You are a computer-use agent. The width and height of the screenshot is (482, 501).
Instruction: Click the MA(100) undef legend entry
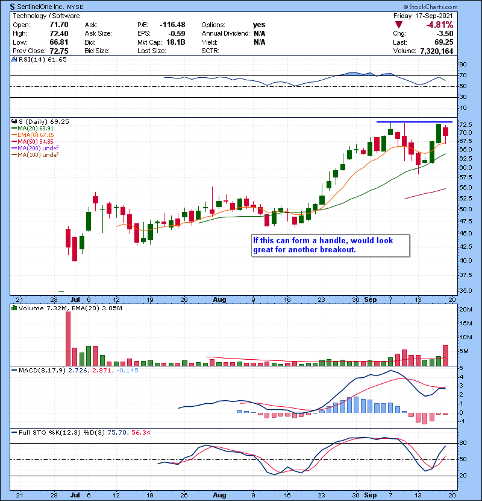39,155
